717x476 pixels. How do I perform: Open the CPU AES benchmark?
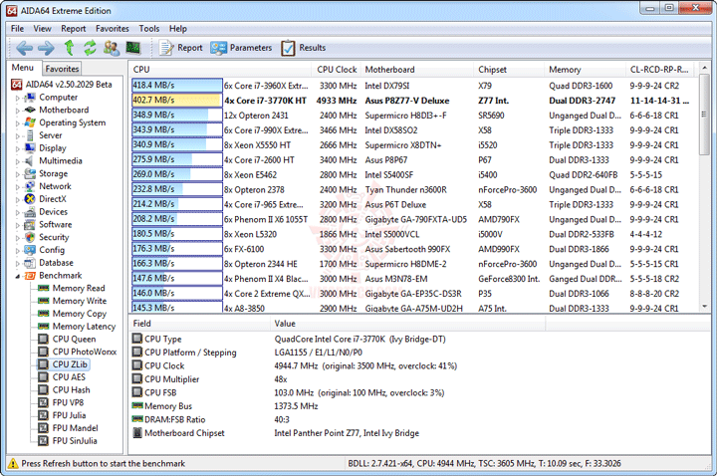click(62, 377)
